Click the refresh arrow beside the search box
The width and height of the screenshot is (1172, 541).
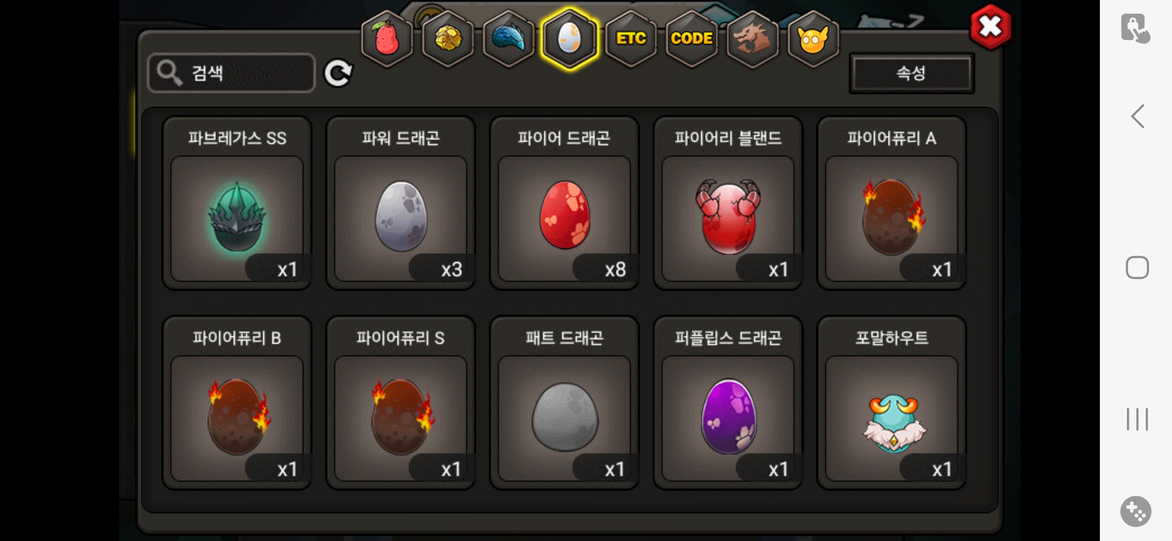(x=338, y=74)
